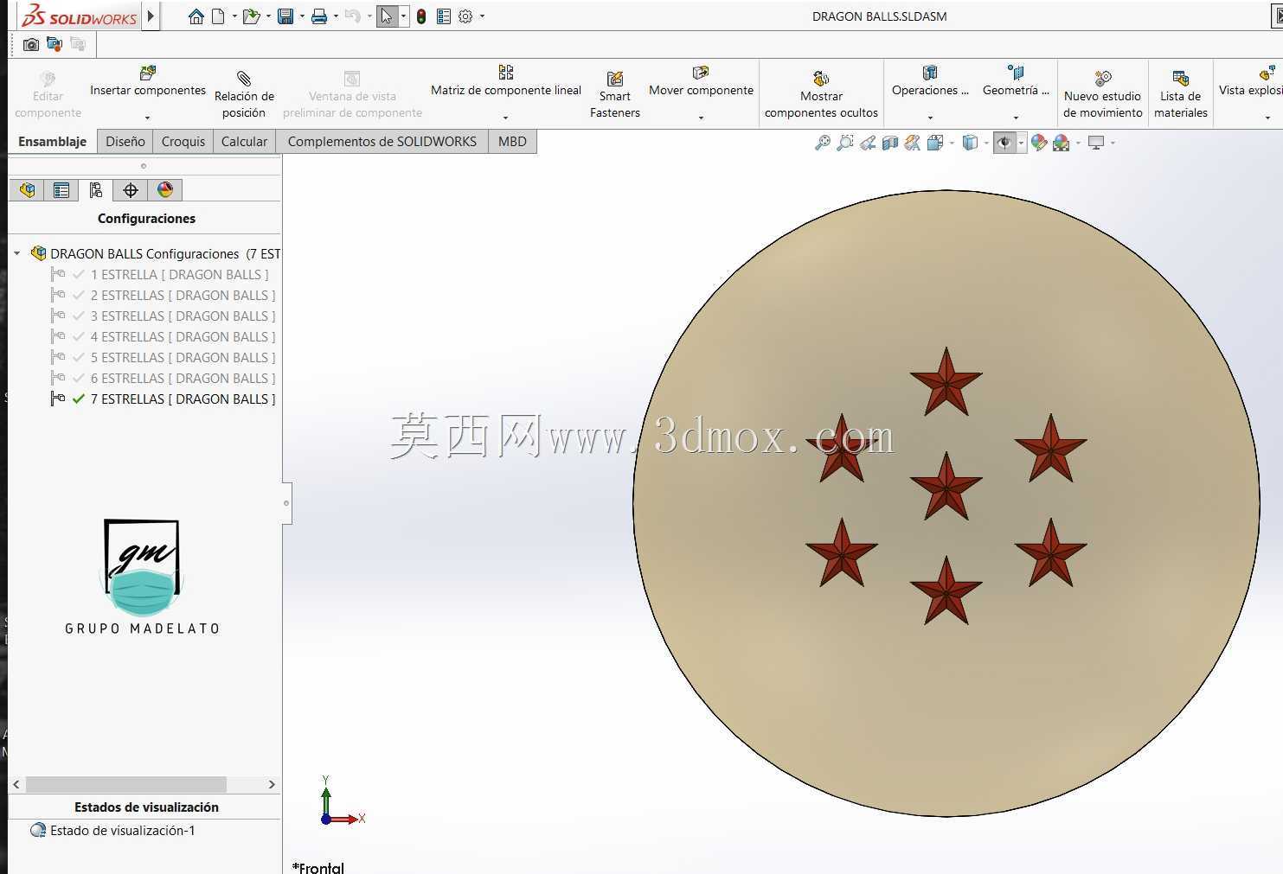
Task: Open the FeatureManager design tree tab icon
Action: (28, 190)
